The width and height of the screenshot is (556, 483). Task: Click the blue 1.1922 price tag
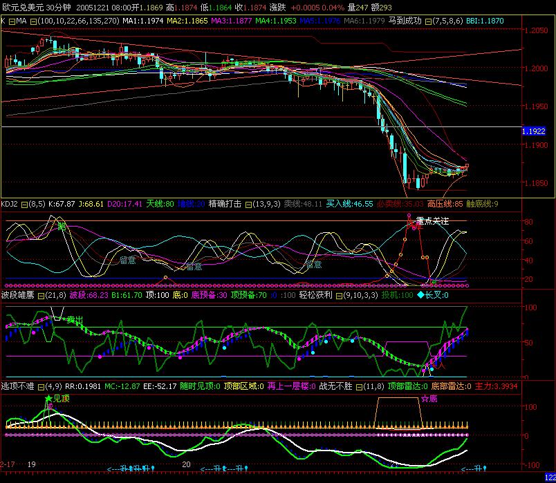(x=534, y=131)
